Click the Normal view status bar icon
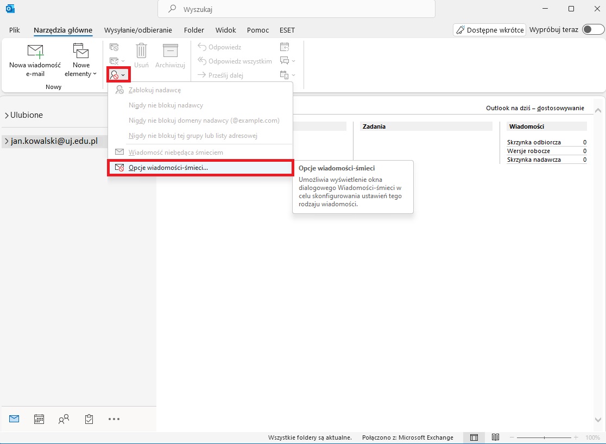Image resolution: width=606 pixels, height=444 pixels. click(x=474, y=437)
